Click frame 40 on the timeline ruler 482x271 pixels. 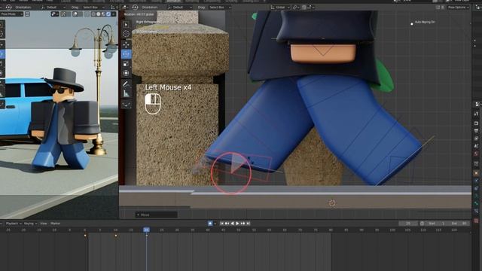pos(208,230)
